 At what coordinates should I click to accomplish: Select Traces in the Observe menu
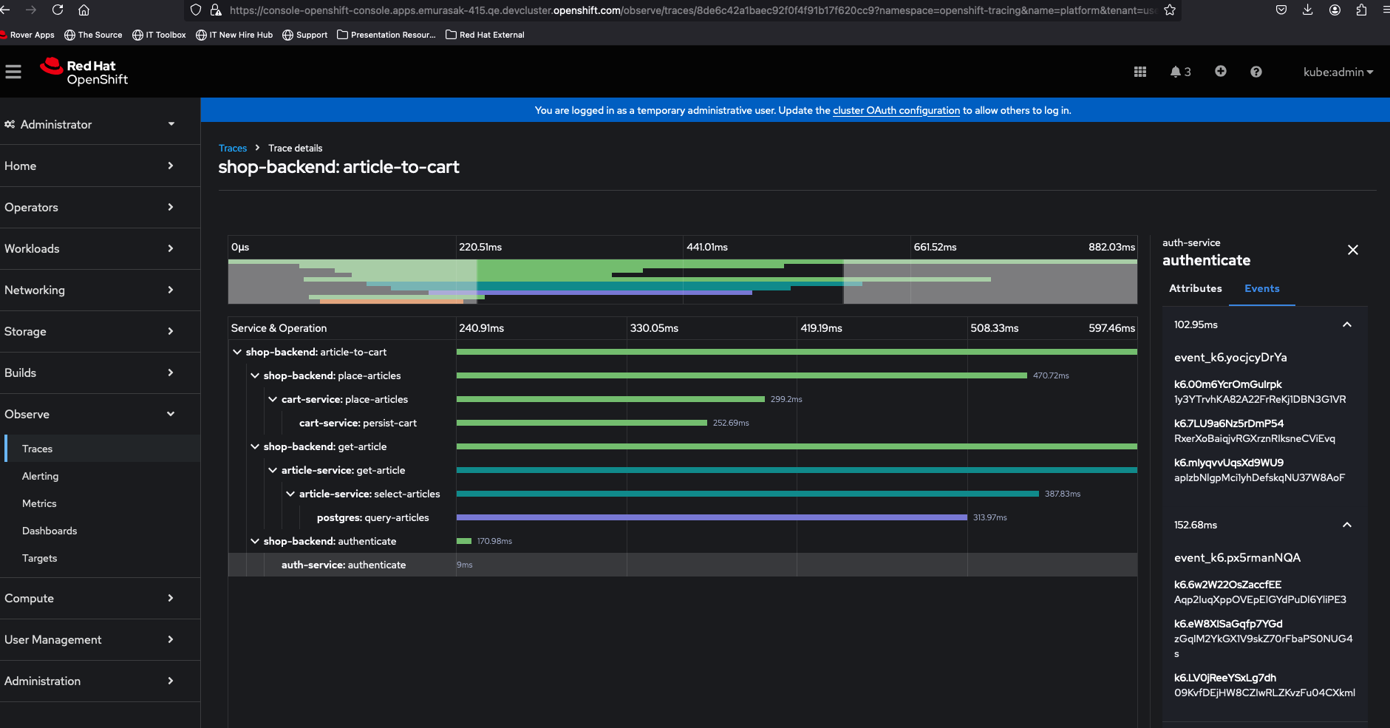(x=102, y=449)
